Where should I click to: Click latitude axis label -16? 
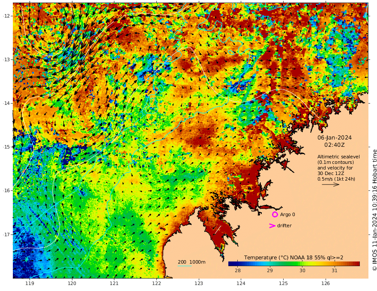(6, 190)
